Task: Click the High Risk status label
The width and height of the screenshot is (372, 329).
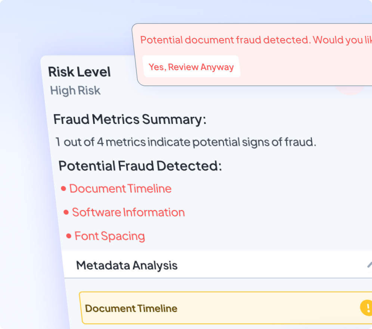Action: pos(75,91)
